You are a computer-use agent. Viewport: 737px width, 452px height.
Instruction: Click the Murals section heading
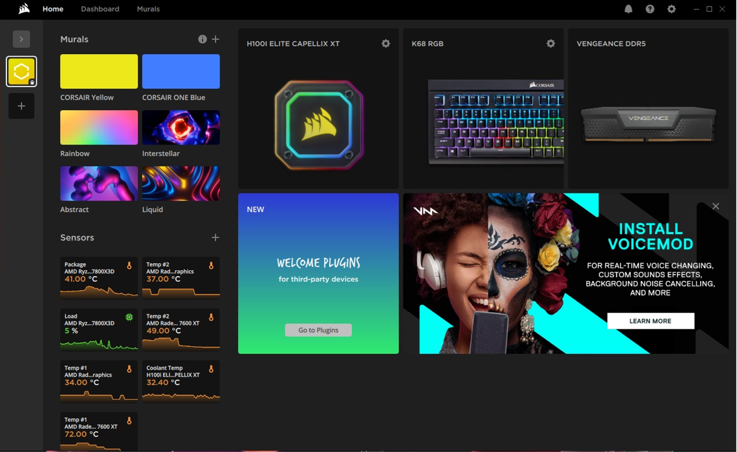click(74, 39)
